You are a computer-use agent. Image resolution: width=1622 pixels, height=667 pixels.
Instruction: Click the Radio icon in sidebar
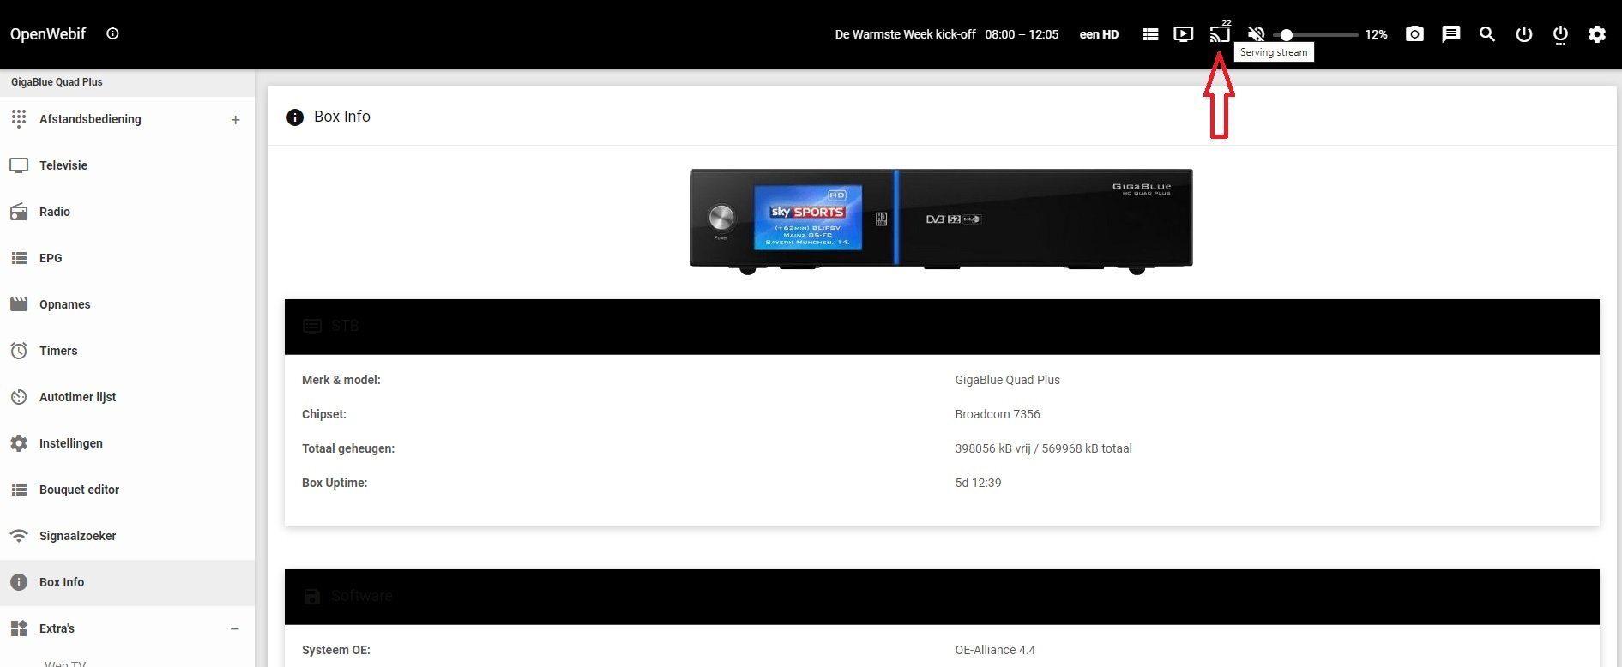(19, 212)
